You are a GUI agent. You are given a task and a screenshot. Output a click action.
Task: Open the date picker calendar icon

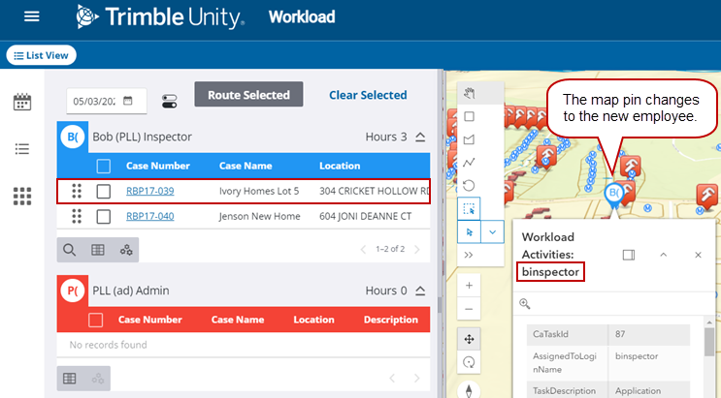click(128, 101)
